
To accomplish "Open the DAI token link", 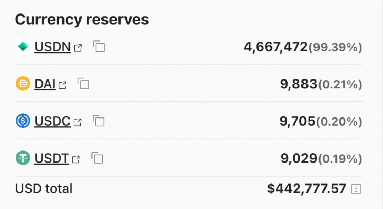I will (45, 84).
